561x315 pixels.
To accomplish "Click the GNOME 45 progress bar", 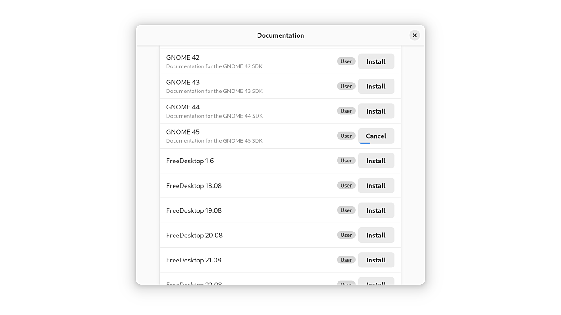I will 365,143.
